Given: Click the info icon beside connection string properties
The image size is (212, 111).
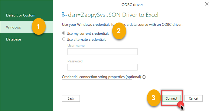Looking at the screenshot, I should coord(144,77).
